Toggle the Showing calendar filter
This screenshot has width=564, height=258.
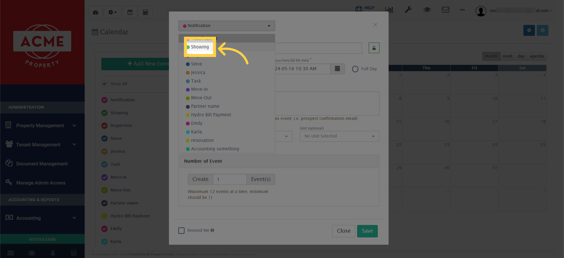pos(105,113)
